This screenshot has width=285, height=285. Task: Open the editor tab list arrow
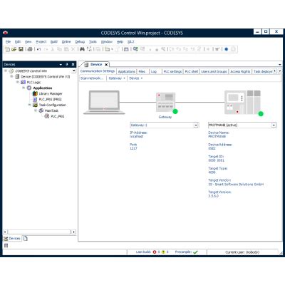coord(280,65)
